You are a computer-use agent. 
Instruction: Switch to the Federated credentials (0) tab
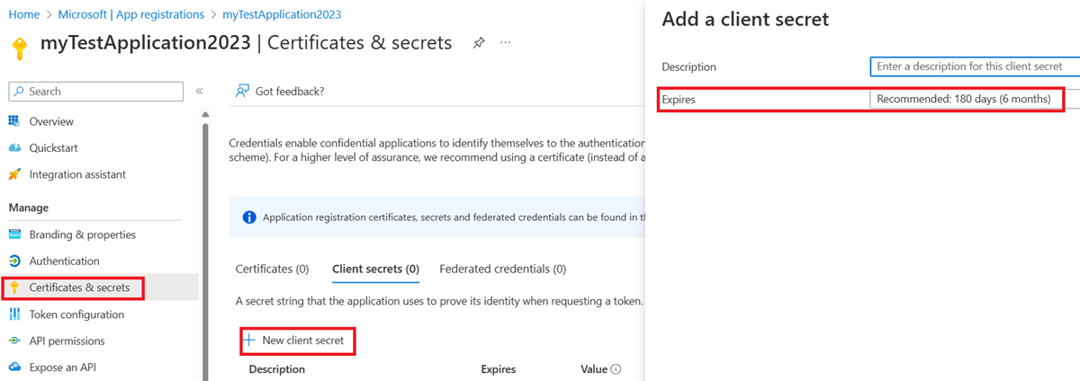tap(502, 269)
